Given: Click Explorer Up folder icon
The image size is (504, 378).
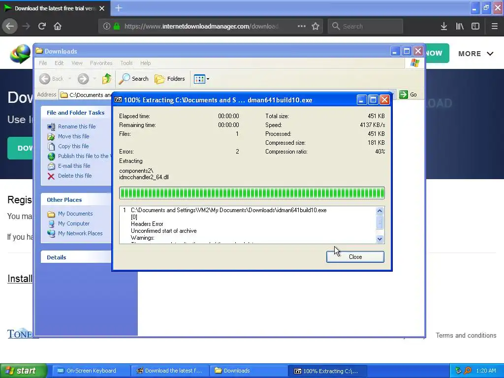Looking at the screenshot, I should click(x=106, y=78).
